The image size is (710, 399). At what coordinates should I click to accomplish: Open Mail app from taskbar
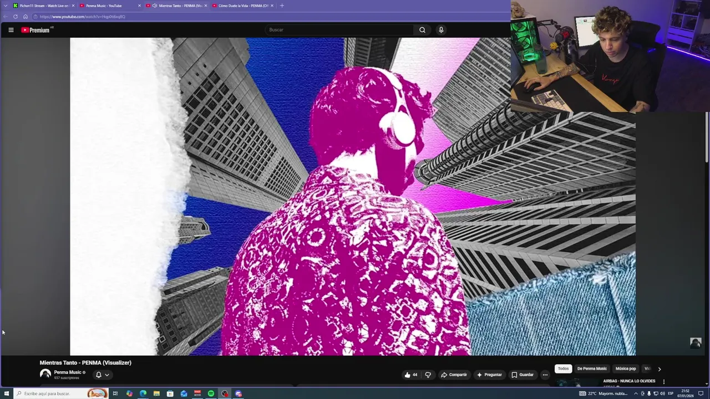coord(184,393)
